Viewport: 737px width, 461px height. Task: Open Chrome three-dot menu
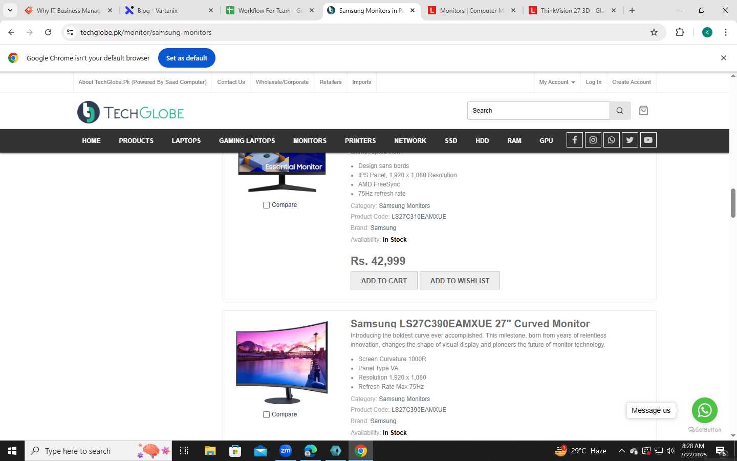726,32
